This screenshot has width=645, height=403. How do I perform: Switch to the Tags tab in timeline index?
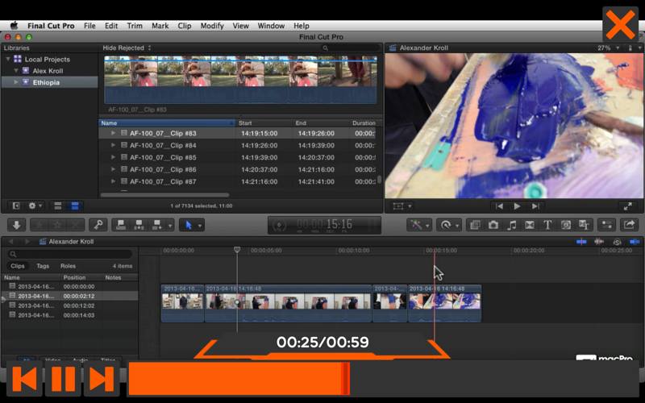click(43, 266)
